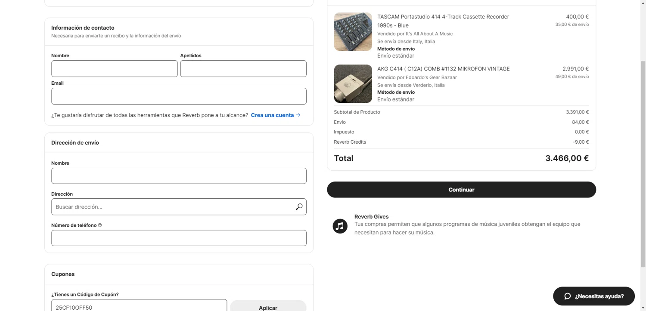This screenshot has height=311, width=646.
Task: Click the phone number help icon
Action: click(x=100, y=225)
